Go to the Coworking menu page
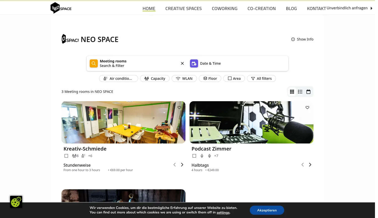Image resolution: width=378 pixels, height=218 pixels. click(x=225, y=9)
